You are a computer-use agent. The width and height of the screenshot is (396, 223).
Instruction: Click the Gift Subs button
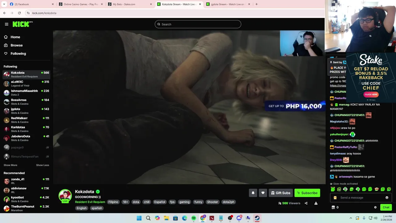pos(281,193)
